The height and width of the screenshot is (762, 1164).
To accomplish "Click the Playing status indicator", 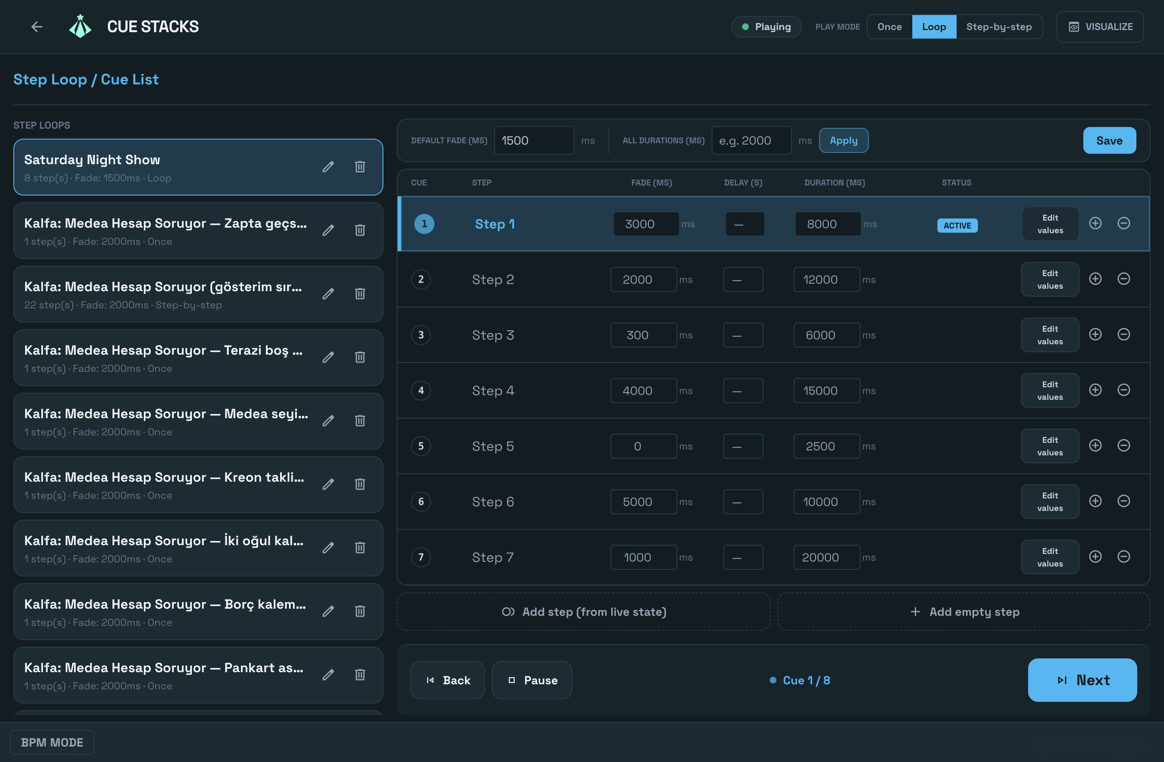I will (766, 27).
